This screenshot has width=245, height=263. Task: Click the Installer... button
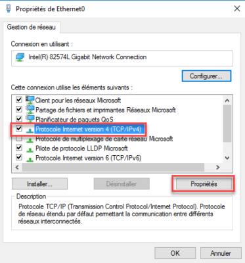point(39,183)
